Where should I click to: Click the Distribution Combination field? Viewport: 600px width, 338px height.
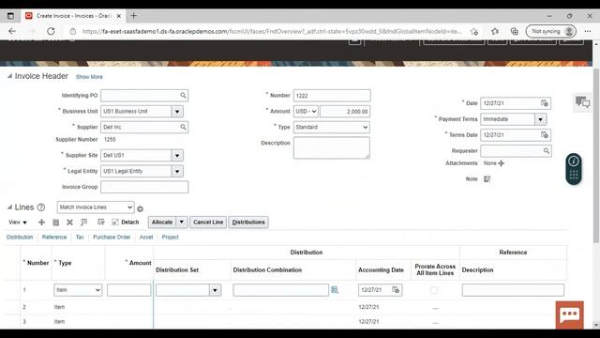tap(280, 290)
